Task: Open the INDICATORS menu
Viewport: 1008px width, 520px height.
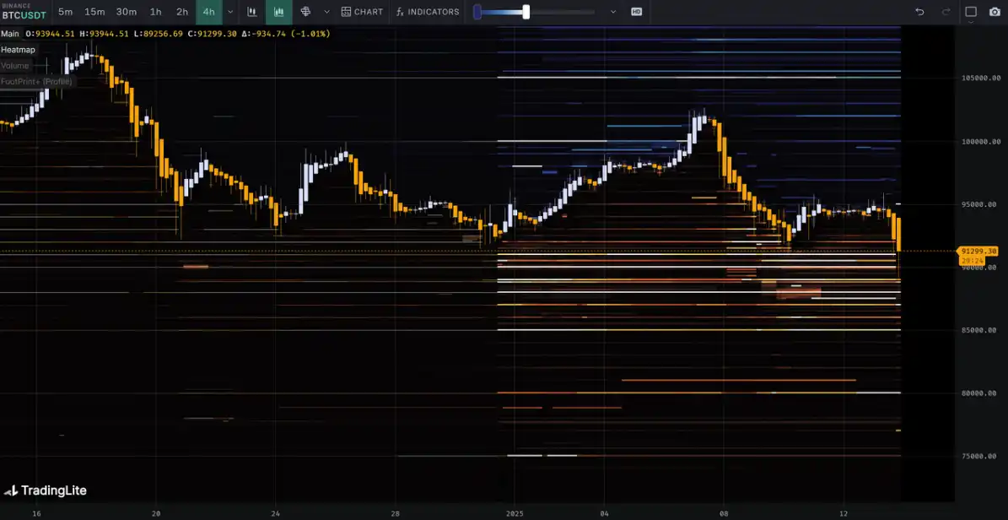Action: [428, 12]
